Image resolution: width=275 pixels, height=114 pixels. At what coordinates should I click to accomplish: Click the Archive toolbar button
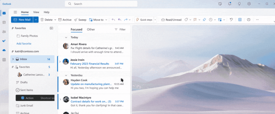65,20
